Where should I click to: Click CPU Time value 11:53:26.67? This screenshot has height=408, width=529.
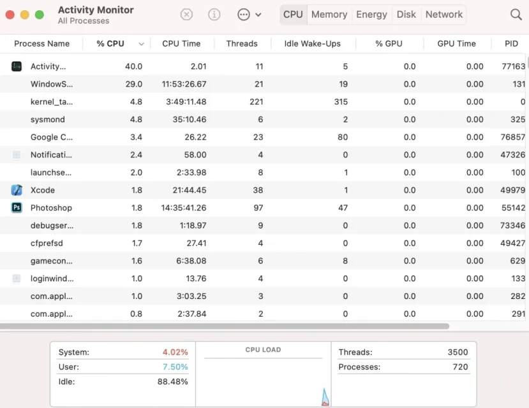(x=184, y=84)
